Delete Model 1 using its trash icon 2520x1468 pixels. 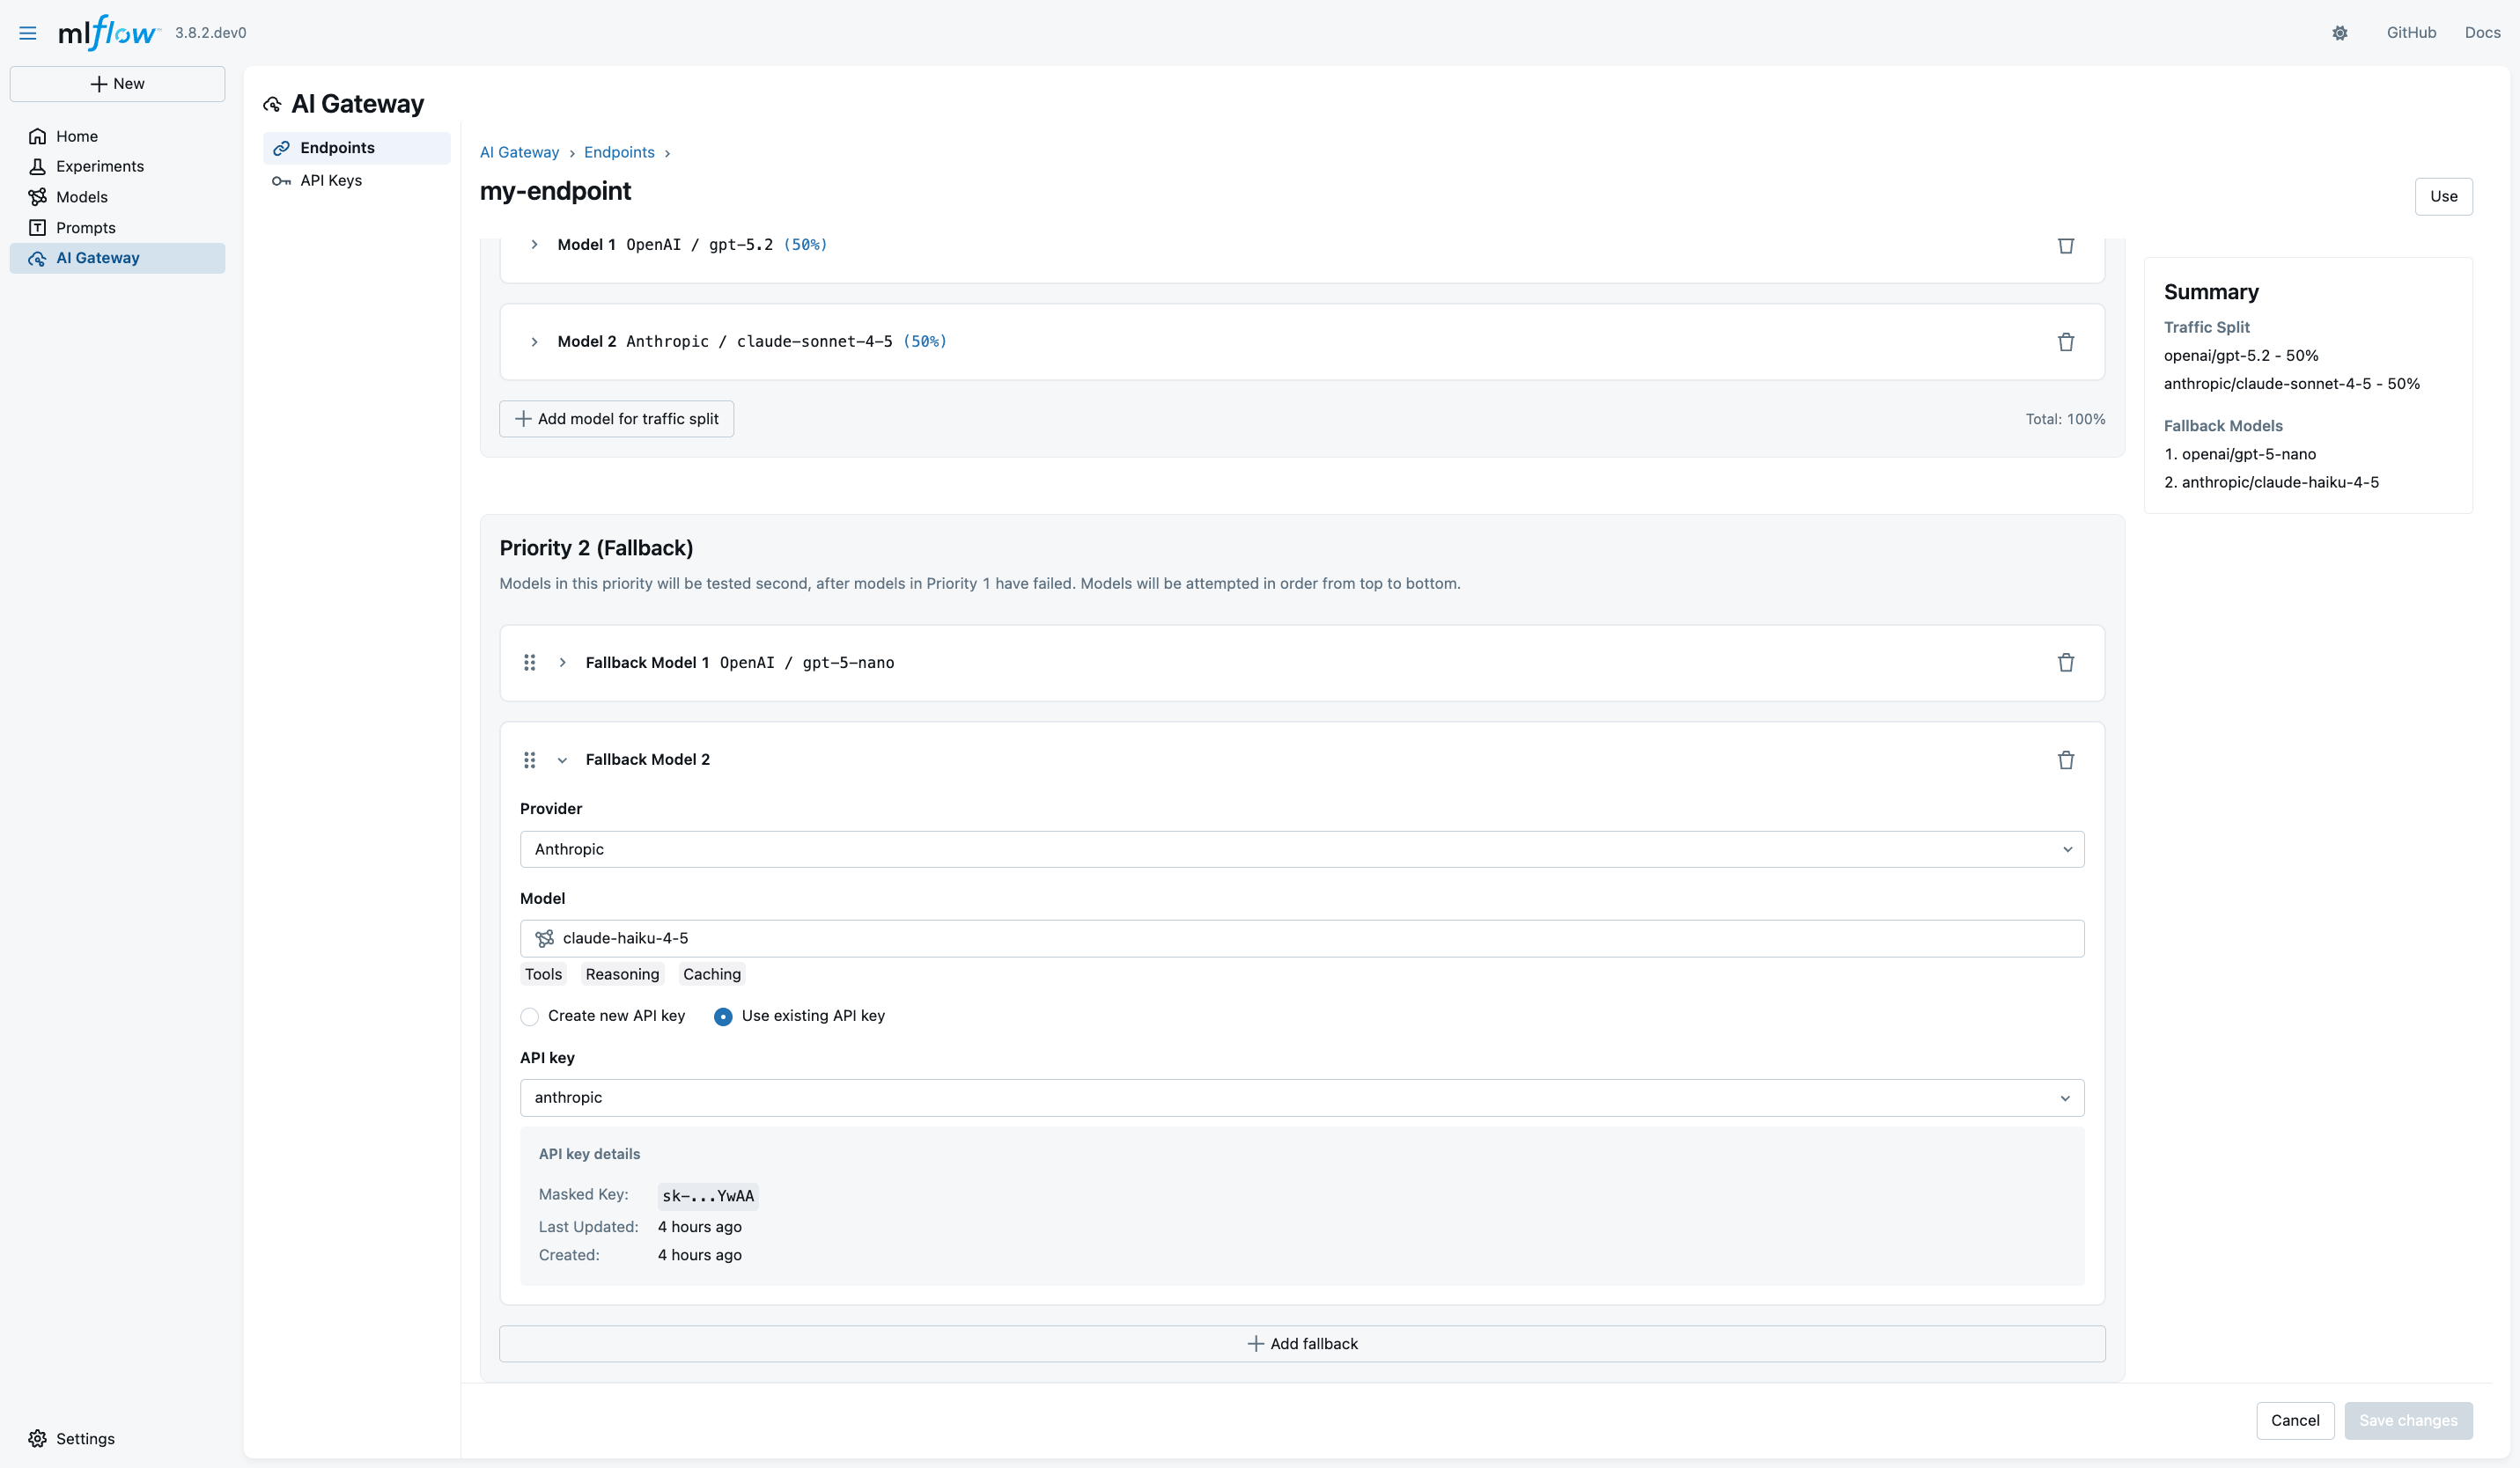(2067, 245)
